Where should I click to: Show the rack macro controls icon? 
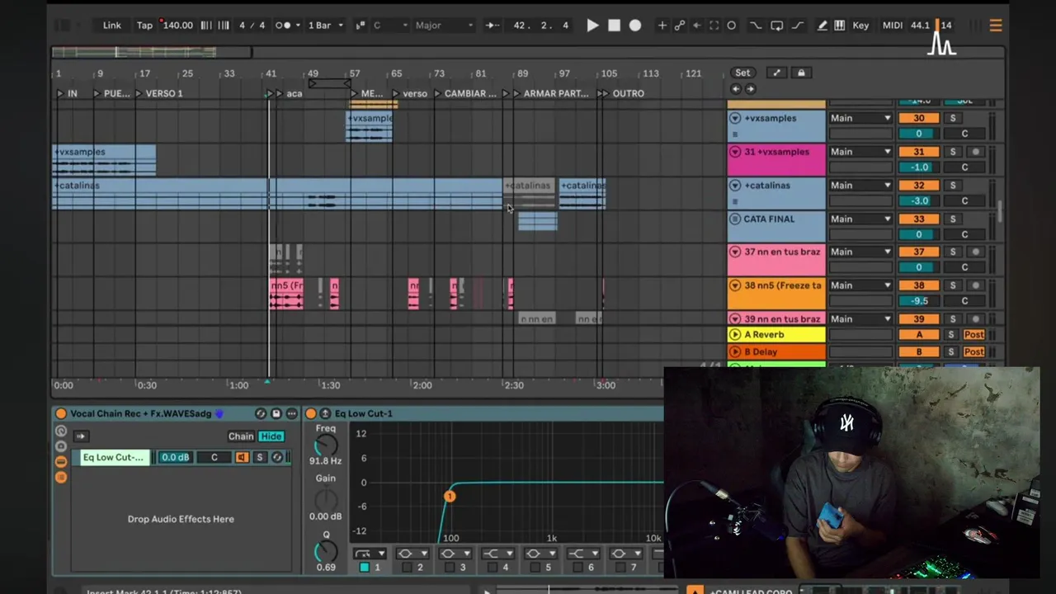(x=60, y=431)
